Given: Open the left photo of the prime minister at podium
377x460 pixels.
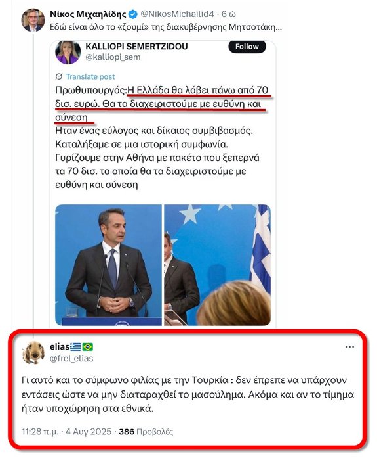Looking at the screenshot, I should [108, 265].
